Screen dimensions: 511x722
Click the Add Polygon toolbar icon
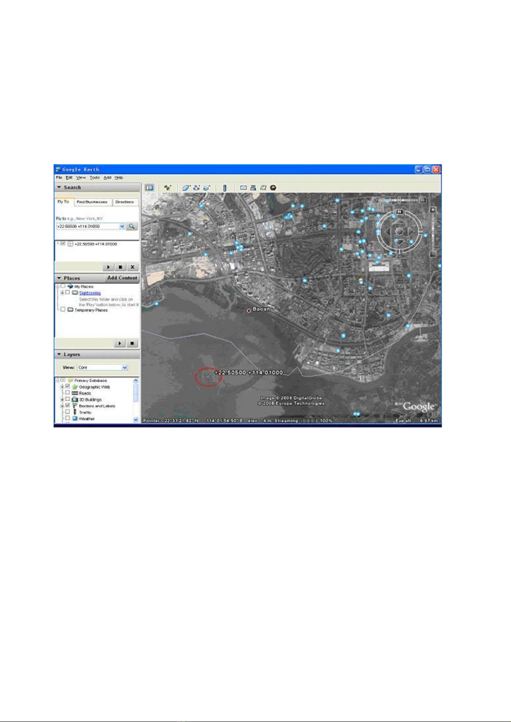pos(186,188)
